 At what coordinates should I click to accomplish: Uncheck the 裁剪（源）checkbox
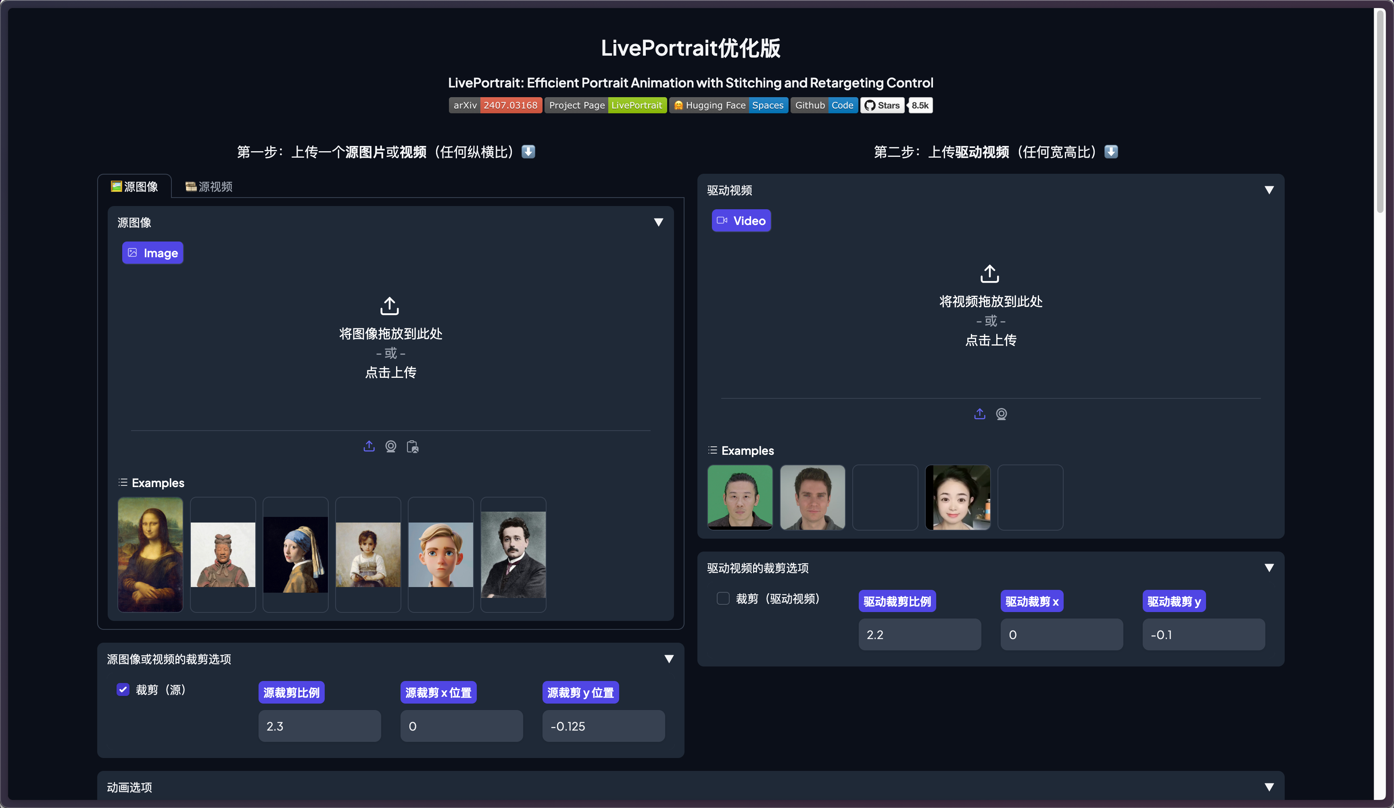(123, 689)
